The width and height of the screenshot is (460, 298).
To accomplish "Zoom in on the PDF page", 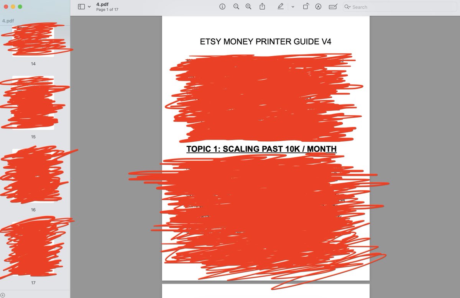I will [x=248, y=7].
